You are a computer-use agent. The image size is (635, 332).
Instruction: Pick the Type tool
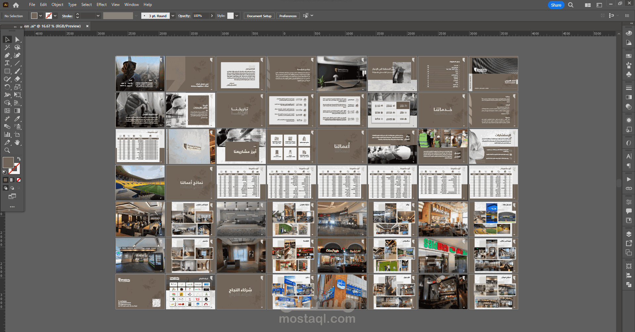(x=7, y=63)
